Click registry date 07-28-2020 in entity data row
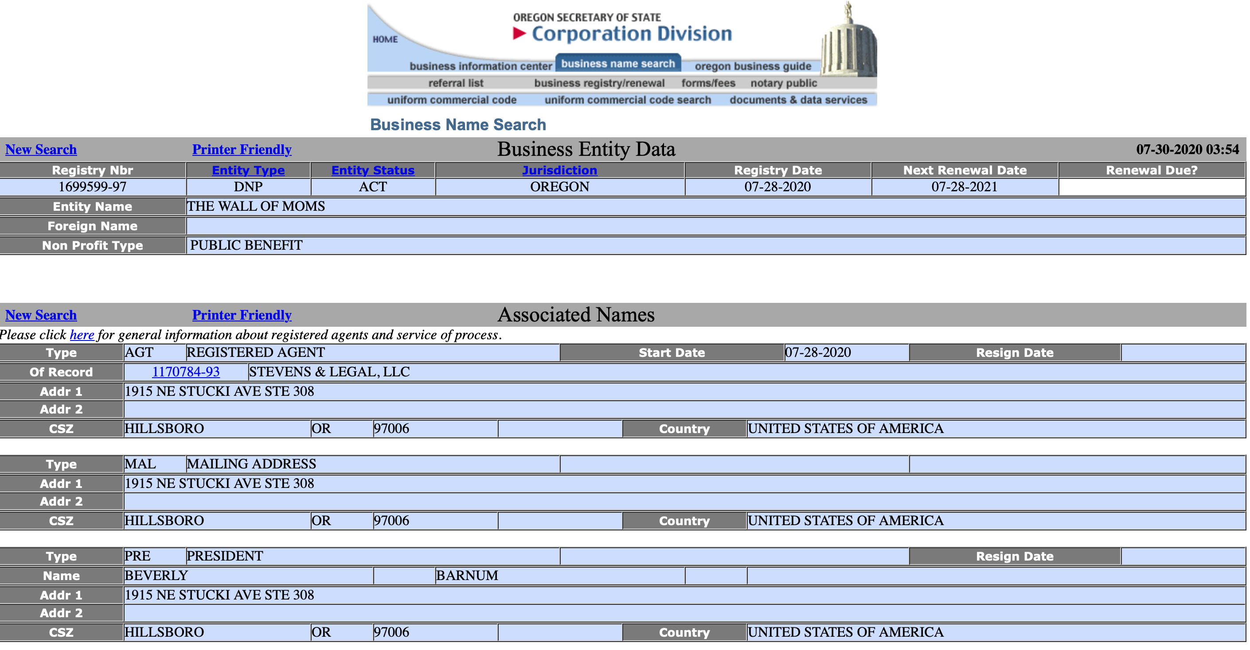Screen dimensions: 1250x650 pyautogui.click(x=777, y=186)
